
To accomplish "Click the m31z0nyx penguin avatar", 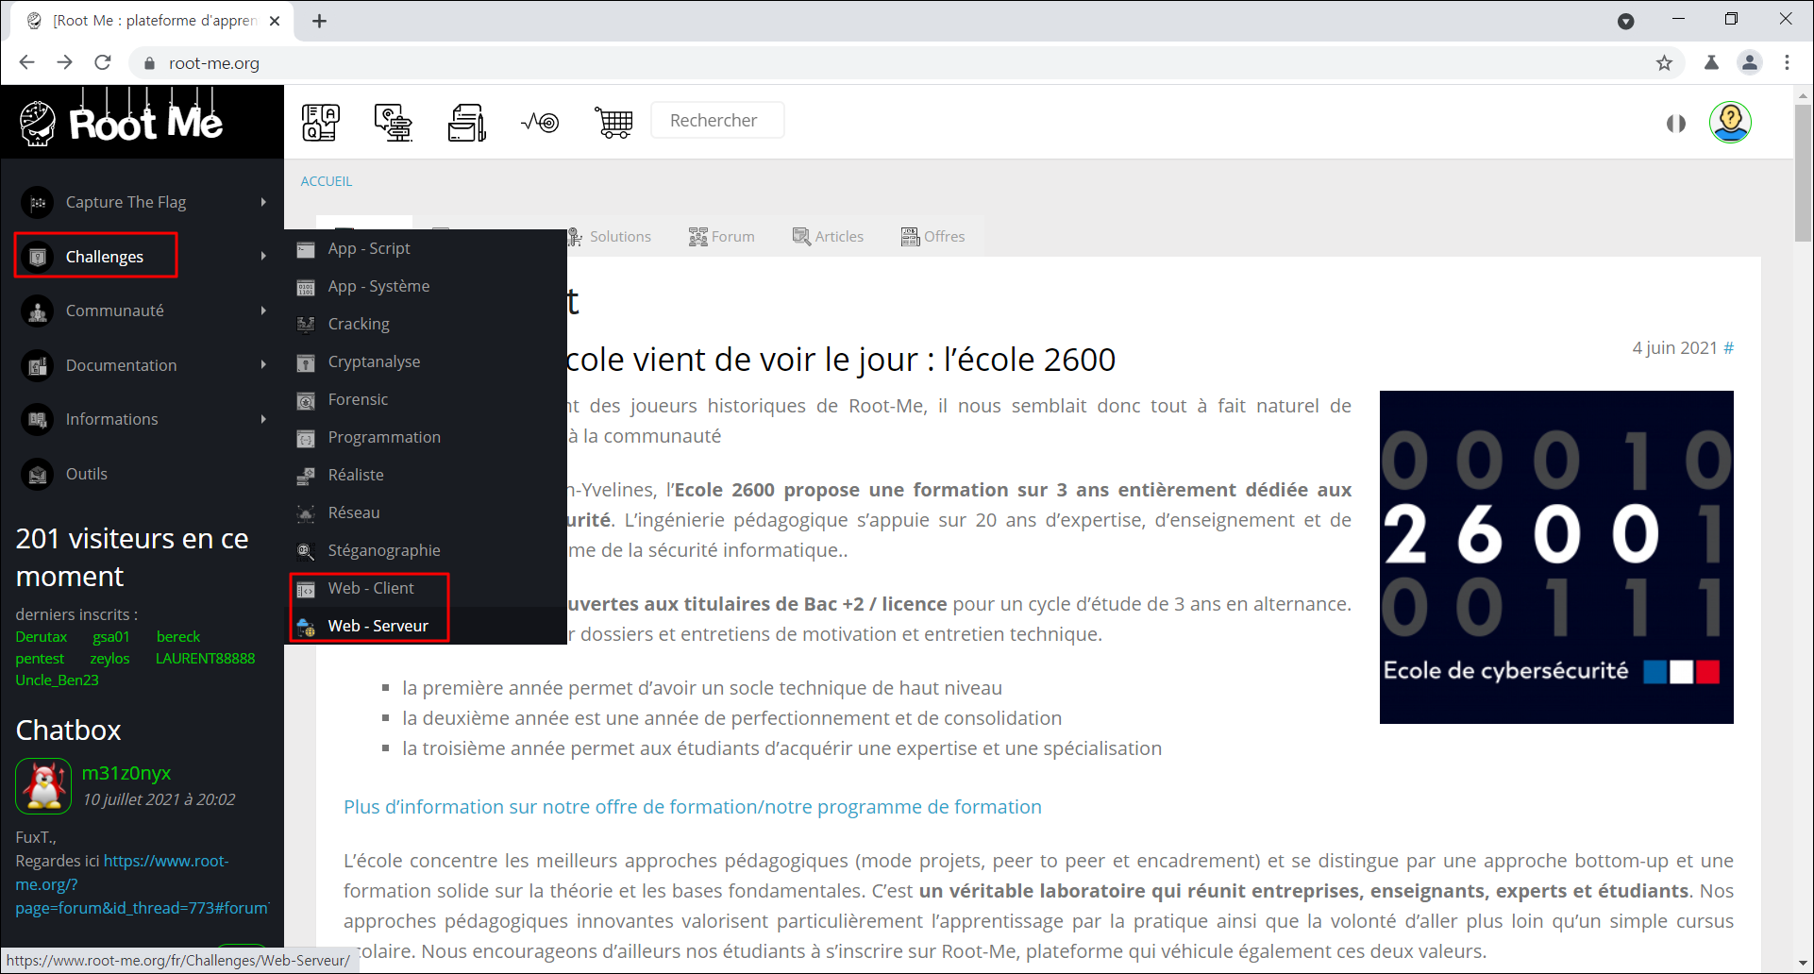I will (x=43, y=786).
